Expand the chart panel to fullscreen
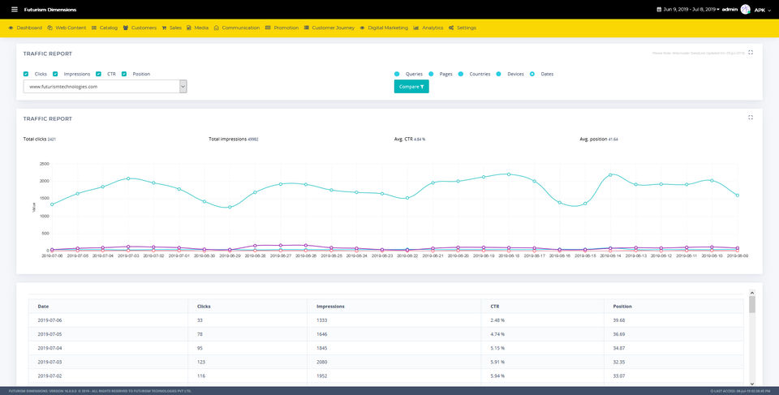The width and height of the screenshot is (779, 395). click(x=750, y=118)
